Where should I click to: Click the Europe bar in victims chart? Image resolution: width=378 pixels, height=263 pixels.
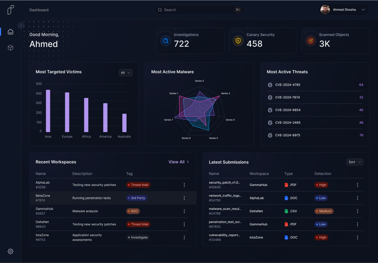pyautogui.click(x=67, y=112)
